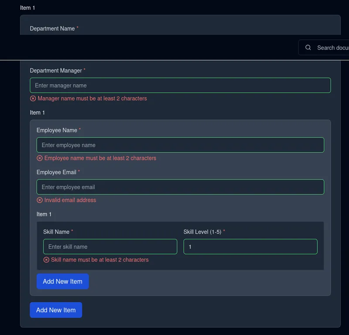Click the error icon beside manager name warning
Screen dimensions: 349x335
coord(33,98)
